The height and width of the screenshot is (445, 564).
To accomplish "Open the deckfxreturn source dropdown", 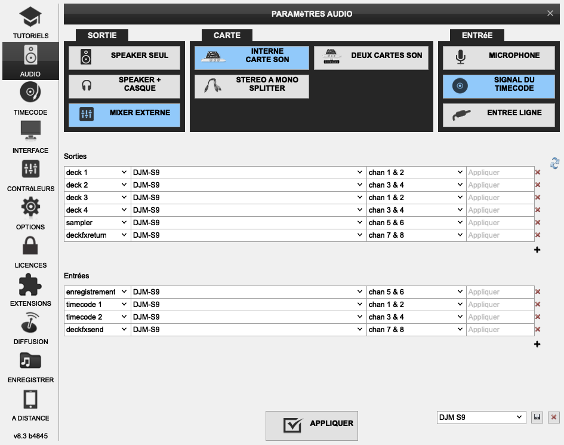I will (97, 235).
